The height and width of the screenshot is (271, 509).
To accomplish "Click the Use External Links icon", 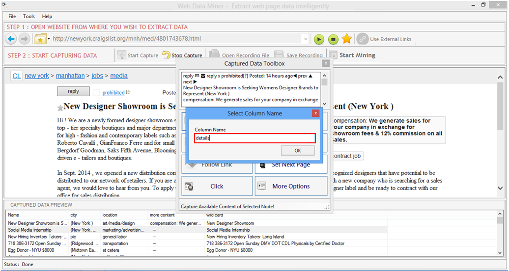I will [x=362, y=39].
